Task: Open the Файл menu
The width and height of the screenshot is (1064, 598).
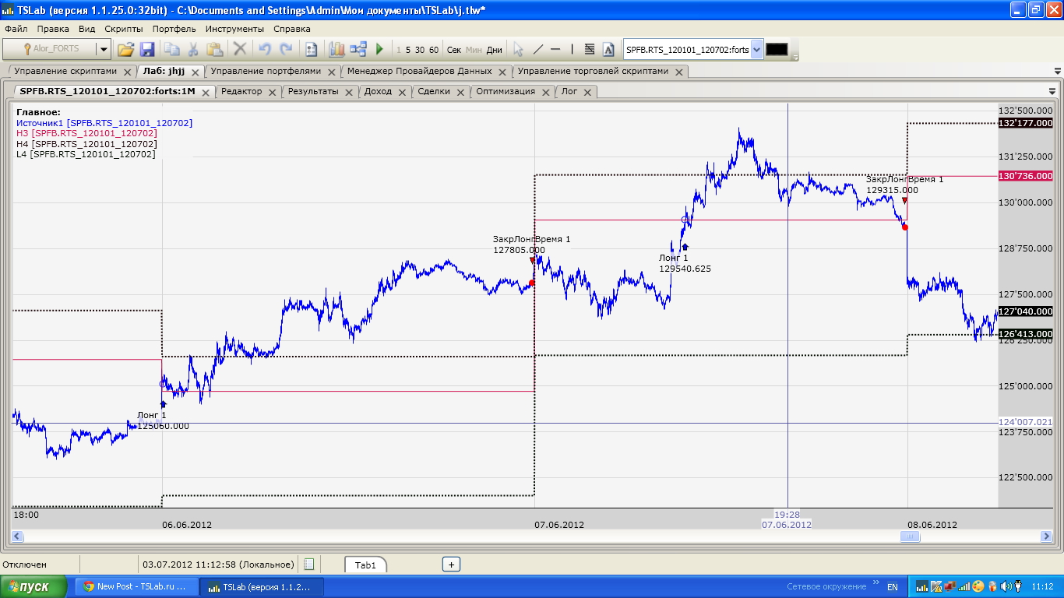Action: (16, 29)
